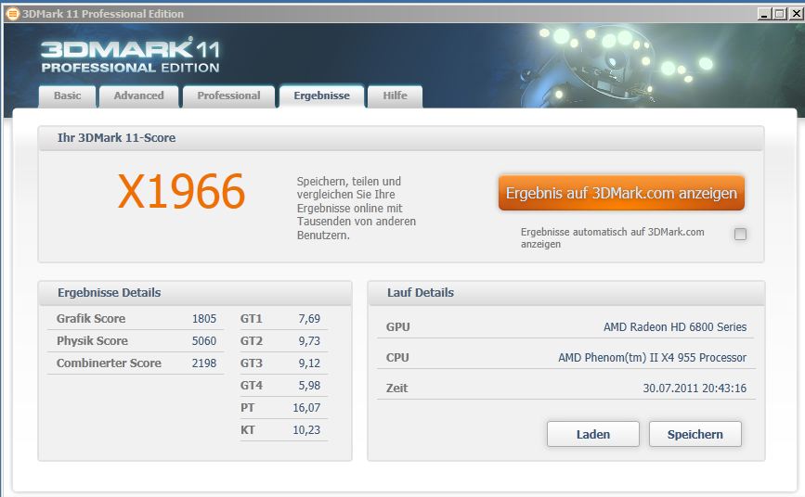The height and width of the screenshot is (497, 805).
Task: Click GT1 result 7,69
Action: [309, 319]
